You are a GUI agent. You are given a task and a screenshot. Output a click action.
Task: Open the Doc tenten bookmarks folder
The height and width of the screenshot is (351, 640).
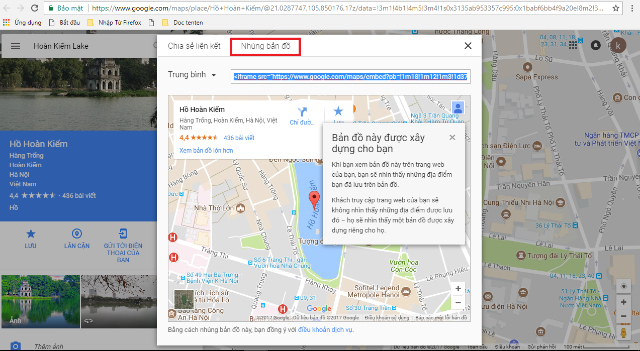click(x=184, y=23)
